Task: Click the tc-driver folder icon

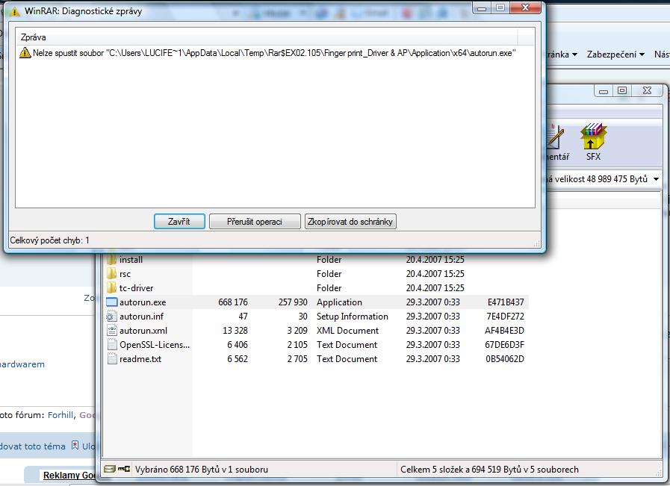Action: (x=111, y=288)
